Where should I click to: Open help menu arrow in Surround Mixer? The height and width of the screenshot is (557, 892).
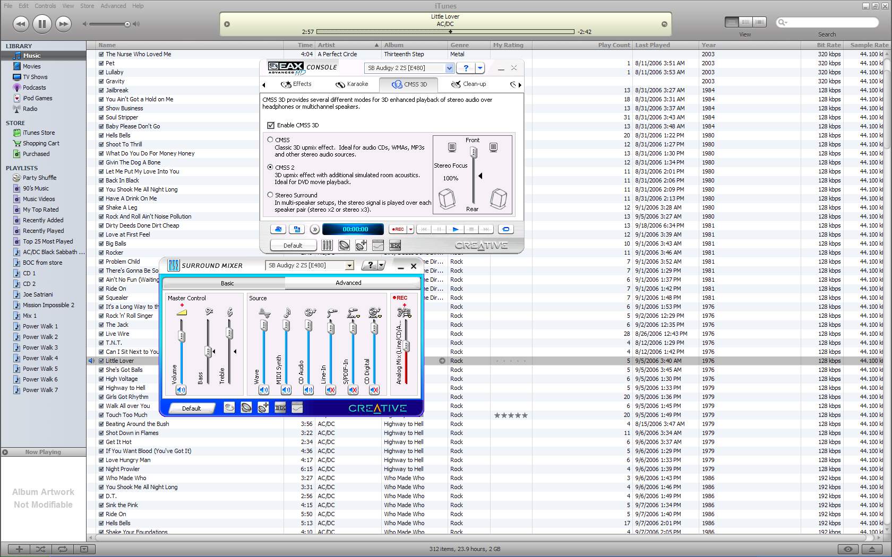tap(381, 265)
